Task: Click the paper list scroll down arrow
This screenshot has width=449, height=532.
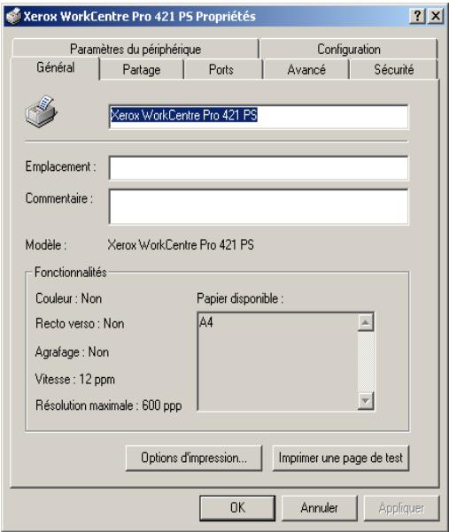Action: pos(366,401)
